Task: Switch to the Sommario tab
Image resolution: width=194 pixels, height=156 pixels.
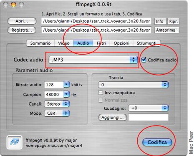Action: tap(40, 43)
